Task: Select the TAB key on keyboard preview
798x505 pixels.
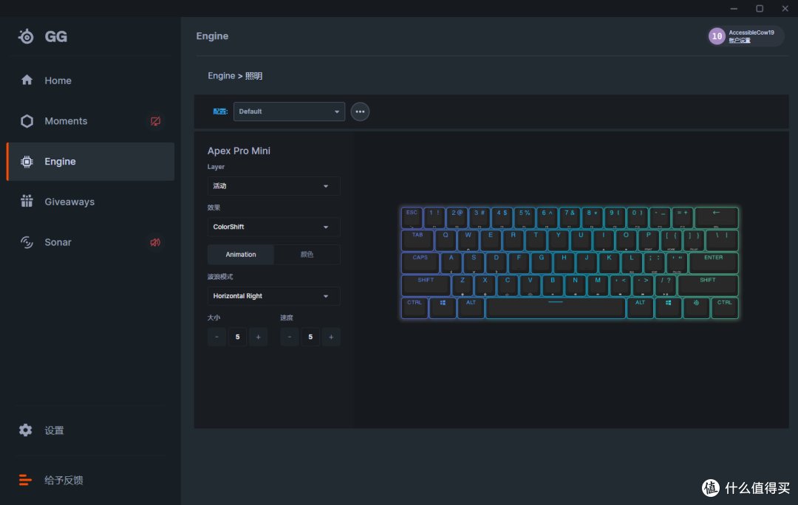Action: tap(417, 240)
